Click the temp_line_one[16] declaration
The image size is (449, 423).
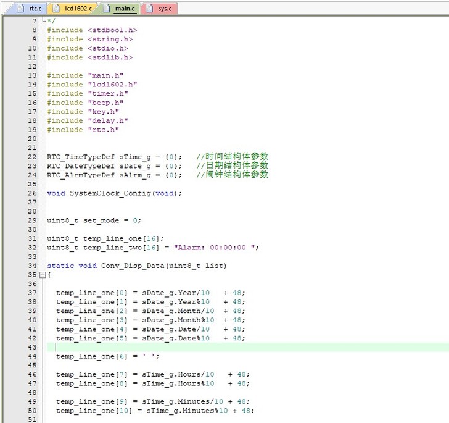pos(105,238)
